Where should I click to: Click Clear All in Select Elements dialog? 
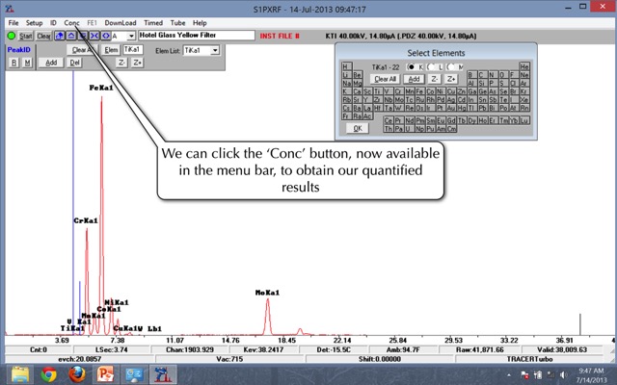[x=385, y=79]
